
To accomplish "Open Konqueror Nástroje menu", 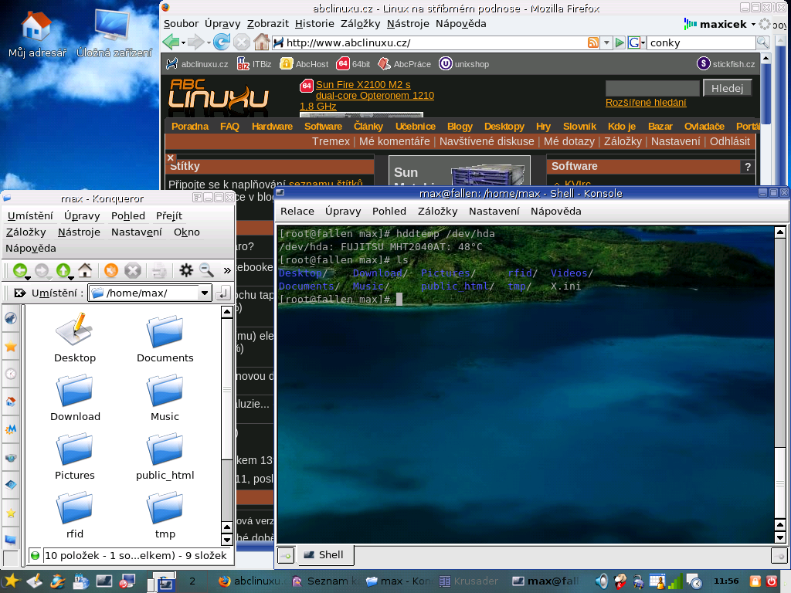I will click(79, 232).
